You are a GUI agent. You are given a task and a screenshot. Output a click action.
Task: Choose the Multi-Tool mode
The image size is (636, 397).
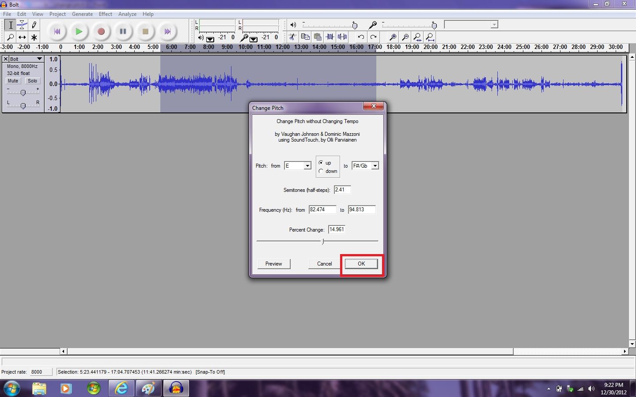tap(34, 37)
